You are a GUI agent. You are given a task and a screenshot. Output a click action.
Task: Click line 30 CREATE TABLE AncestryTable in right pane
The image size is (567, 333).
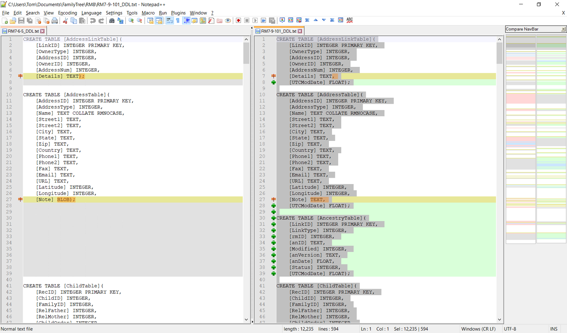pyautogui.click(x=321, y=218)
